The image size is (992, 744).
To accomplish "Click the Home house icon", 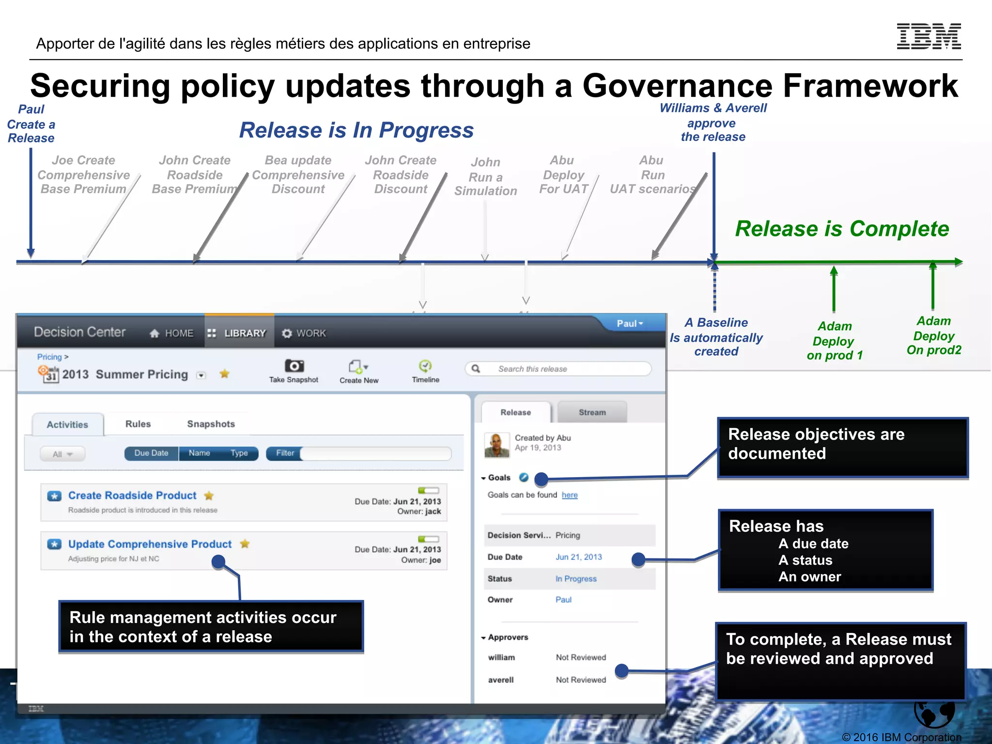I will click(x=155, y=333).
